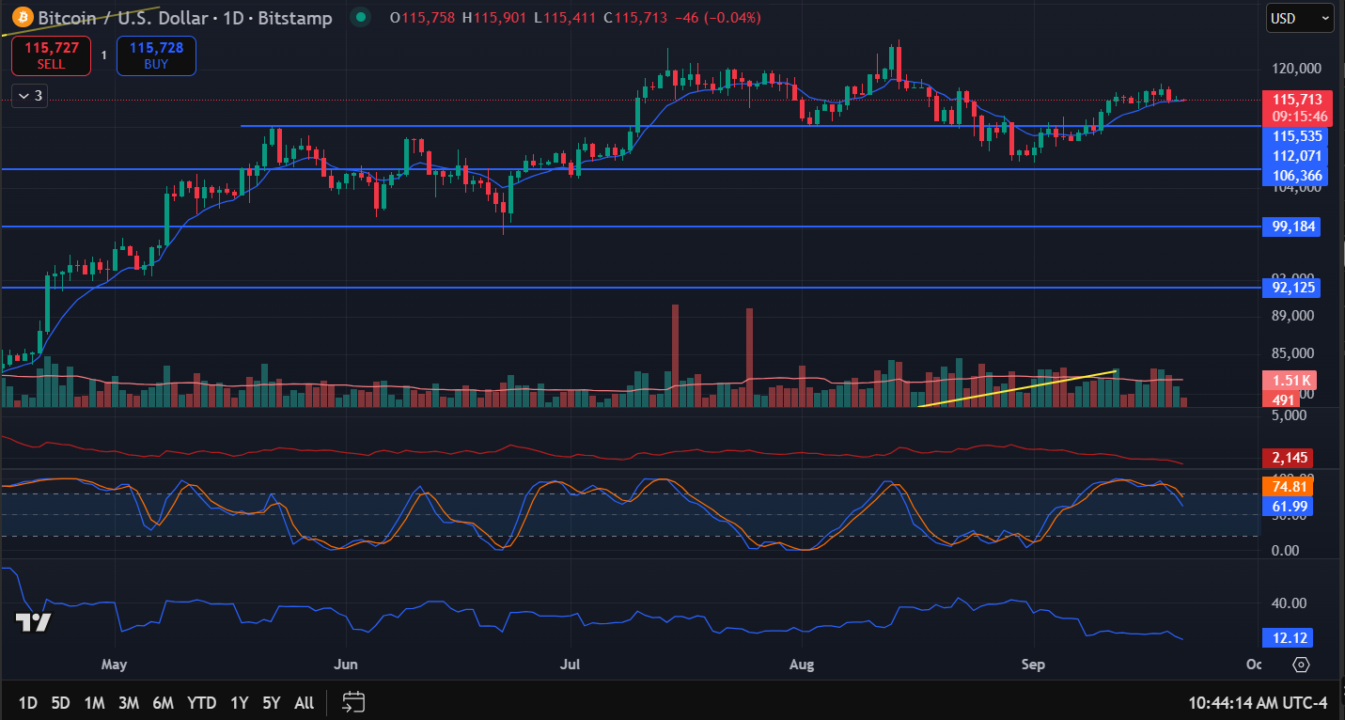This screenshot has height=720, width=1345.
Task: Open the go-to-date calendar icon
Action: click(353, 702)
